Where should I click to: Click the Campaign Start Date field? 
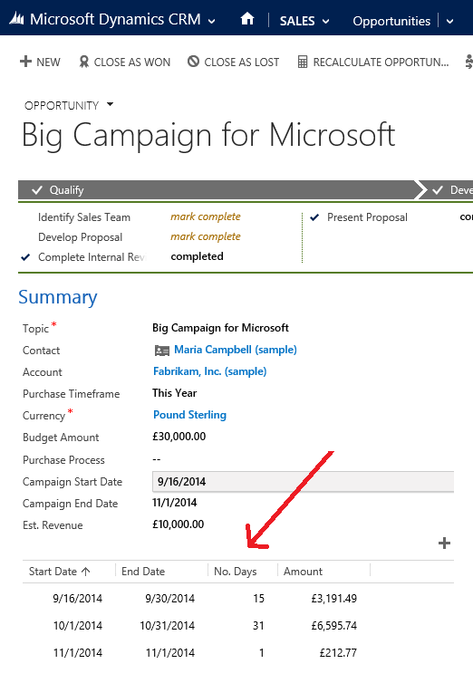tap(303, 481)
